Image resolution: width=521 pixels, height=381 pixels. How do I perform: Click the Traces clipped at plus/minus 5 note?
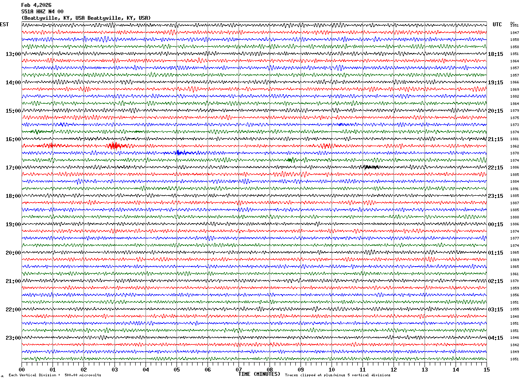point(338,375)
